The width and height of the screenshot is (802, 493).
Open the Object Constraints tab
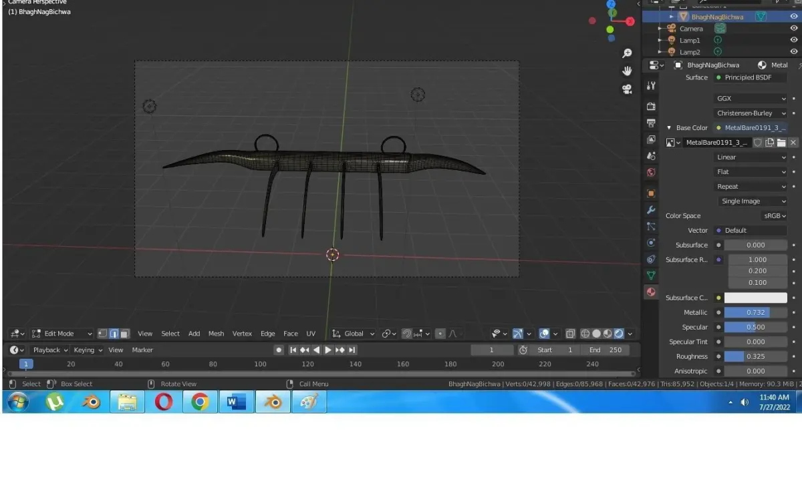point(651,259)
